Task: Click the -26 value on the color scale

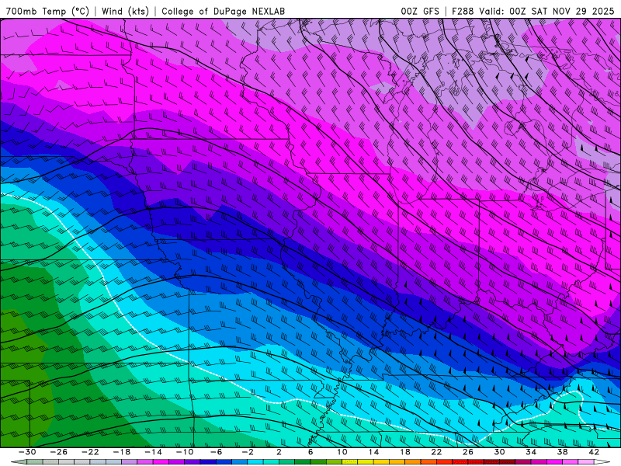Action: point(59,452)
